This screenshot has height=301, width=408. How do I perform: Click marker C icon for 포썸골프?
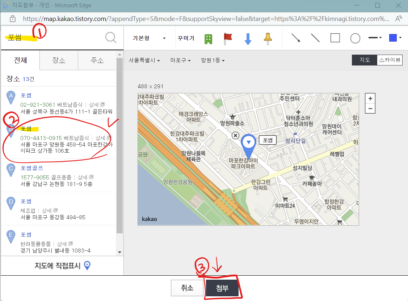pyautogui.click(x=10, y=170)
